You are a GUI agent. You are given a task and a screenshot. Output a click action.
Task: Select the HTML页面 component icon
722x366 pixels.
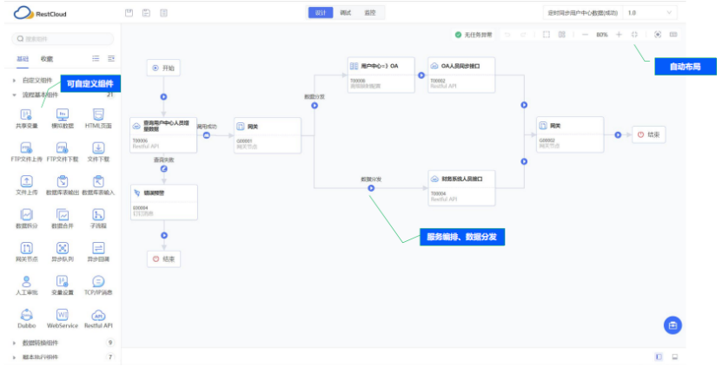click(x=98, y=115)
